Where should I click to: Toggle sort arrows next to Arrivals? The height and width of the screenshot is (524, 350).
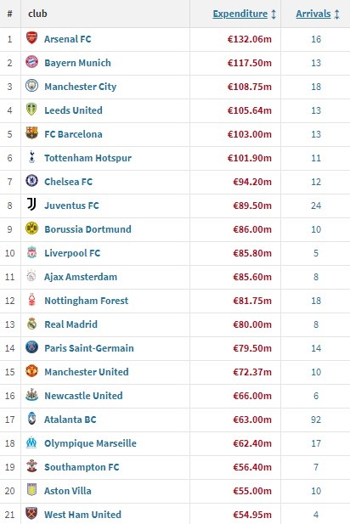coord(336,14)
